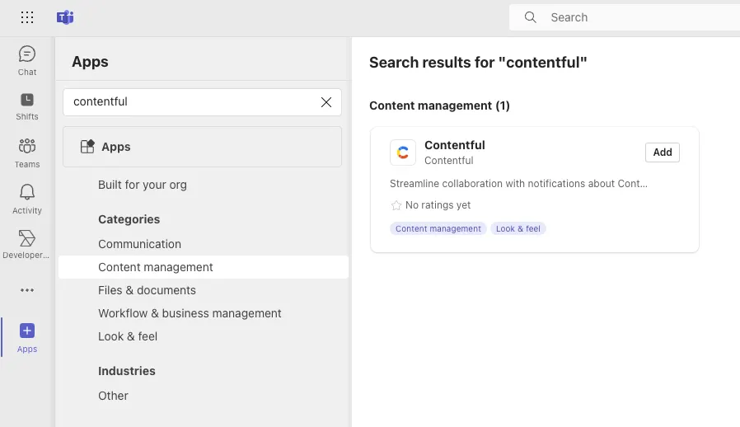Open Chat in the left rail
The image size is (740, 427).
tap(27, 60)
